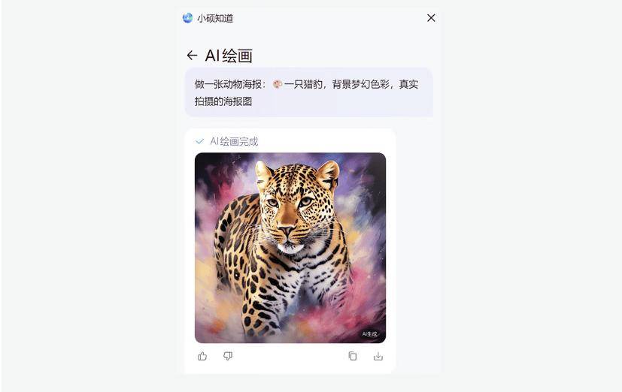Click the word 真实 in the prompt
The image size is (622, 392).
click(408, 84)
